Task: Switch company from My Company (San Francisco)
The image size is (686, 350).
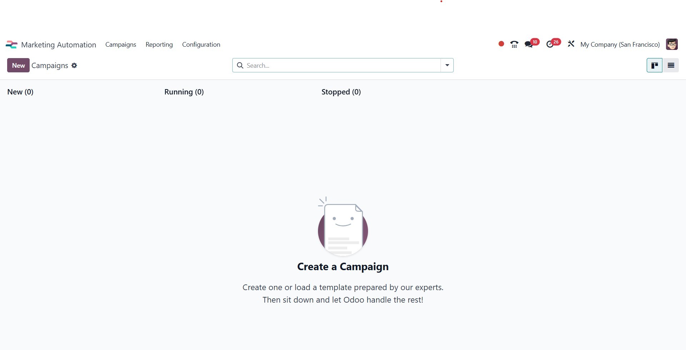Action: click(620, 45)
